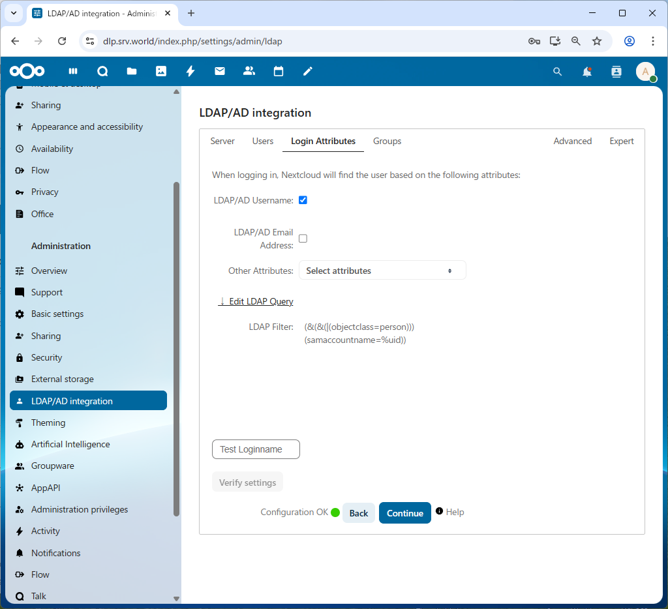This screenshot has width=668, height=609.
Task: Open the Advanced tab
Action: coord(572,141)
